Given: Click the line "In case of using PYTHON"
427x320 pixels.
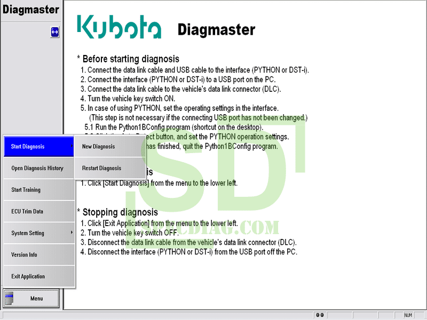Looking at the screenshot, I should [x=179, y=108].
